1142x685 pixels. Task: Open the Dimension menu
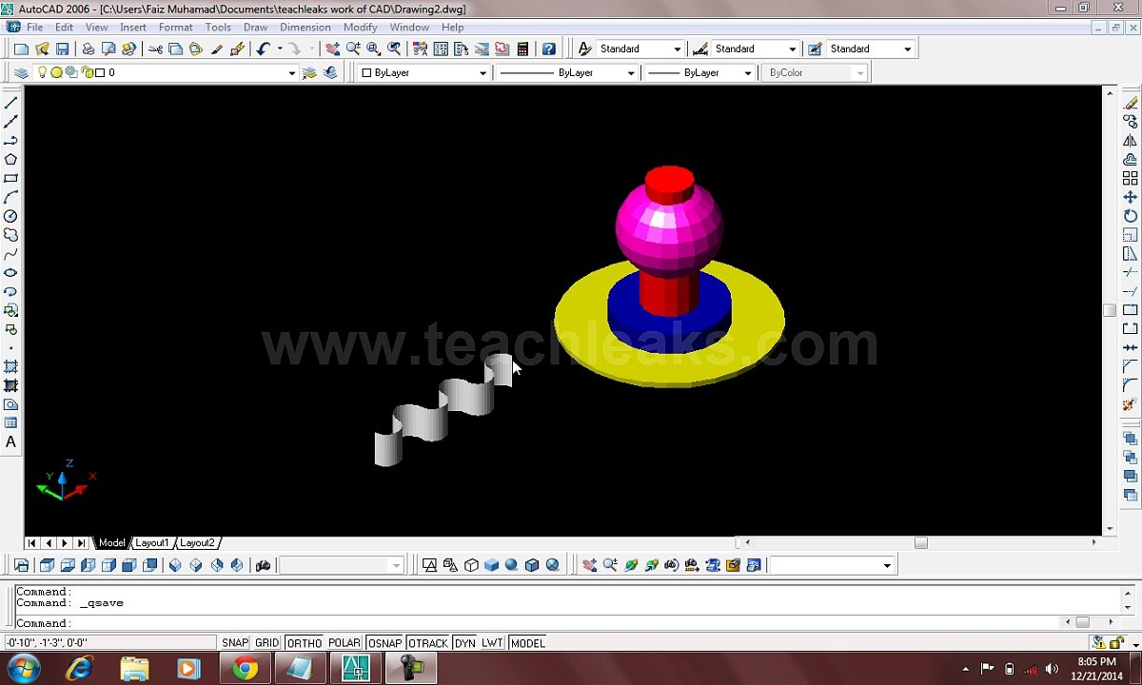[305, 28]
